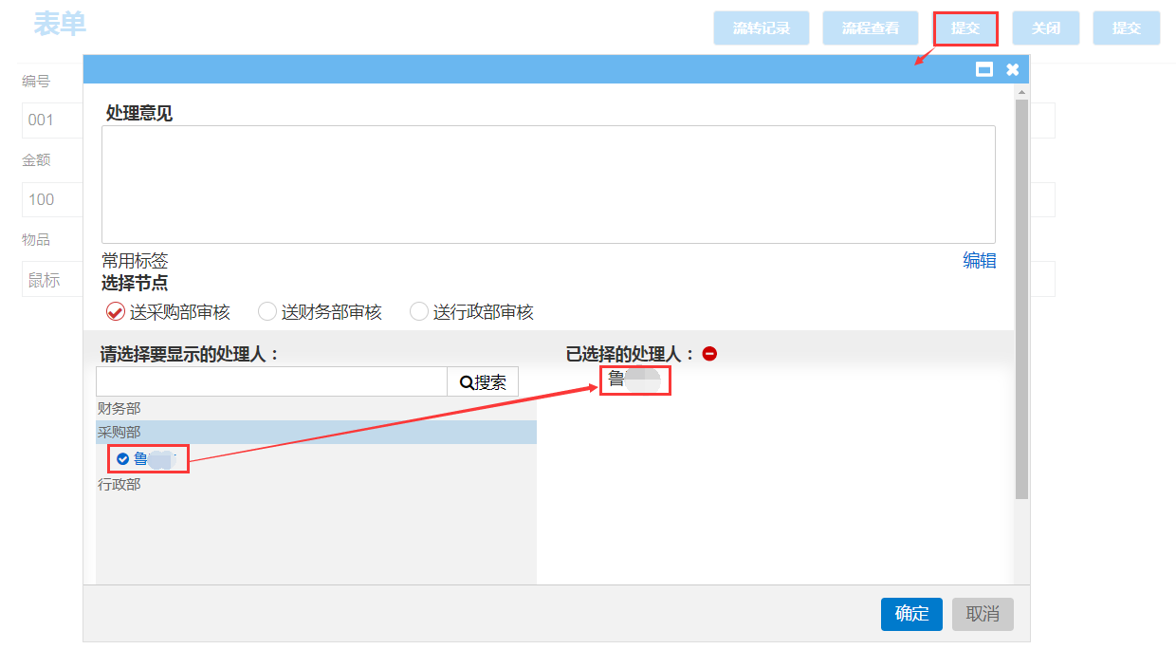Expand the 财务部 department node
1176x649 pixels.
(x=119, y=409)
